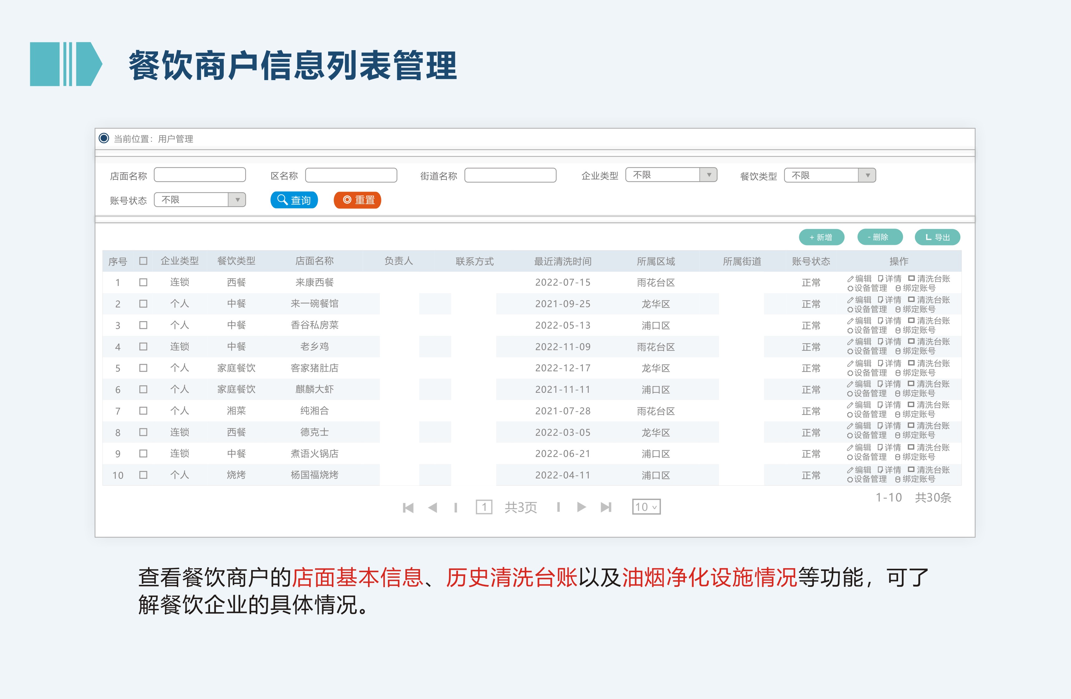The image size is (1071, 699).
Task: Click the 新增 button
Action: pyautogui.click(x=822, y=237)
